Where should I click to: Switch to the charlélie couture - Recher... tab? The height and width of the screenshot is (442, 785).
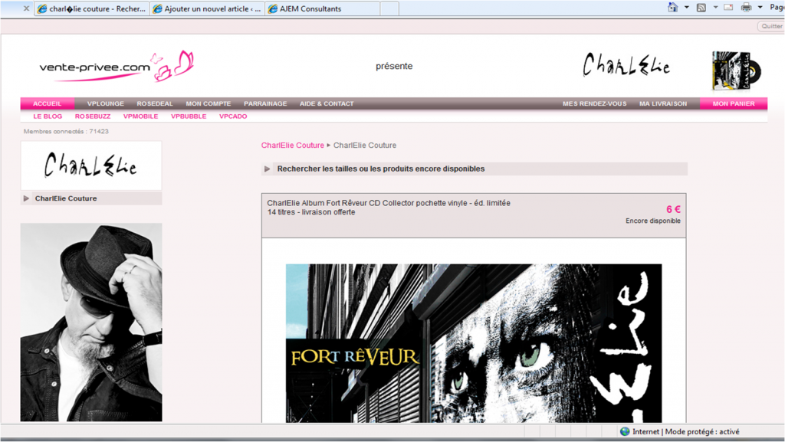pyautogui.click(x=92, y=8)
